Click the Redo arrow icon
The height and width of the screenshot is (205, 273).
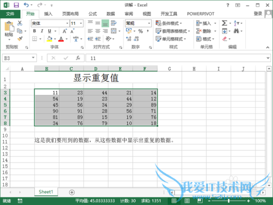[40, 5]
